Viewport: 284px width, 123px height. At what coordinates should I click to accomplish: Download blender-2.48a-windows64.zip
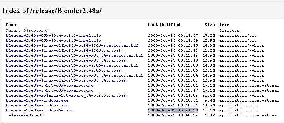point(40,110)
